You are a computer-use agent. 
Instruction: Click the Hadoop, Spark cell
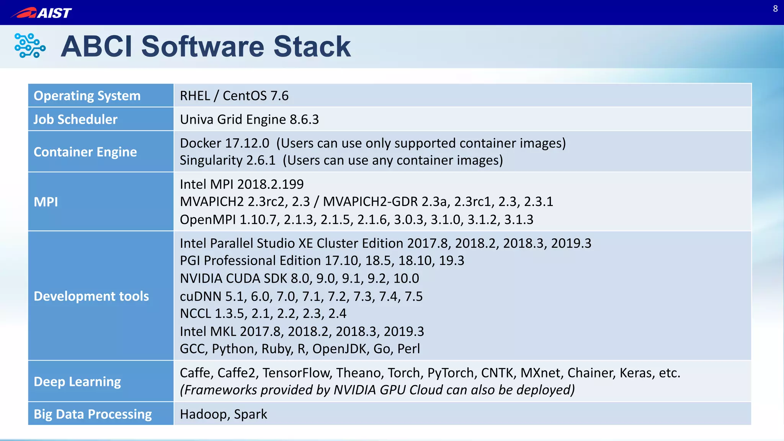tap(224, 414)
